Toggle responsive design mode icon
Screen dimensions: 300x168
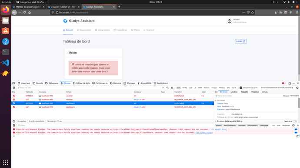(x=290, y=83)
